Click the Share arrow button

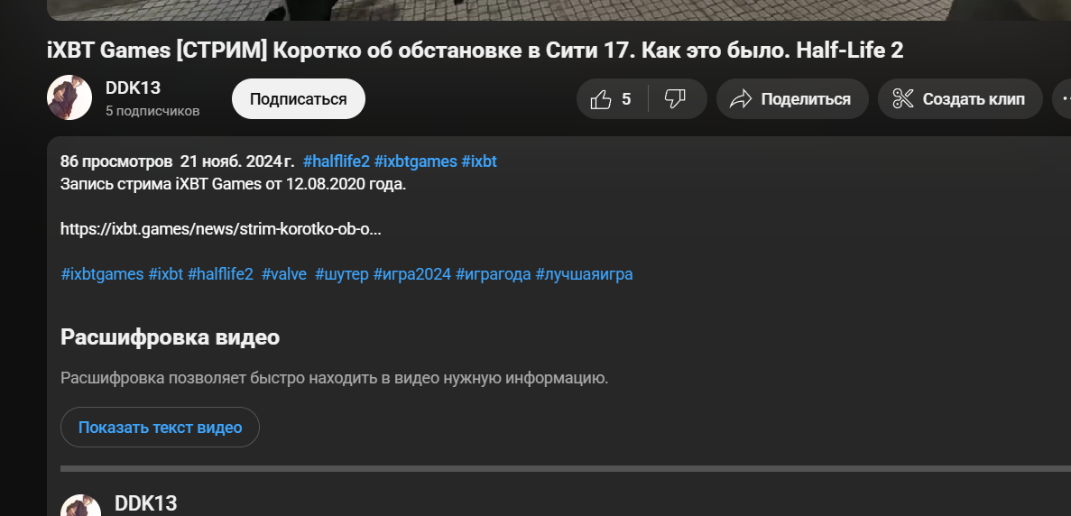click(792, 99)
